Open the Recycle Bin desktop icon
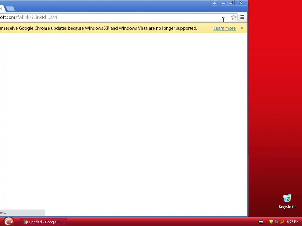Viewport: 302px width, 226px height. click(287, 201)
